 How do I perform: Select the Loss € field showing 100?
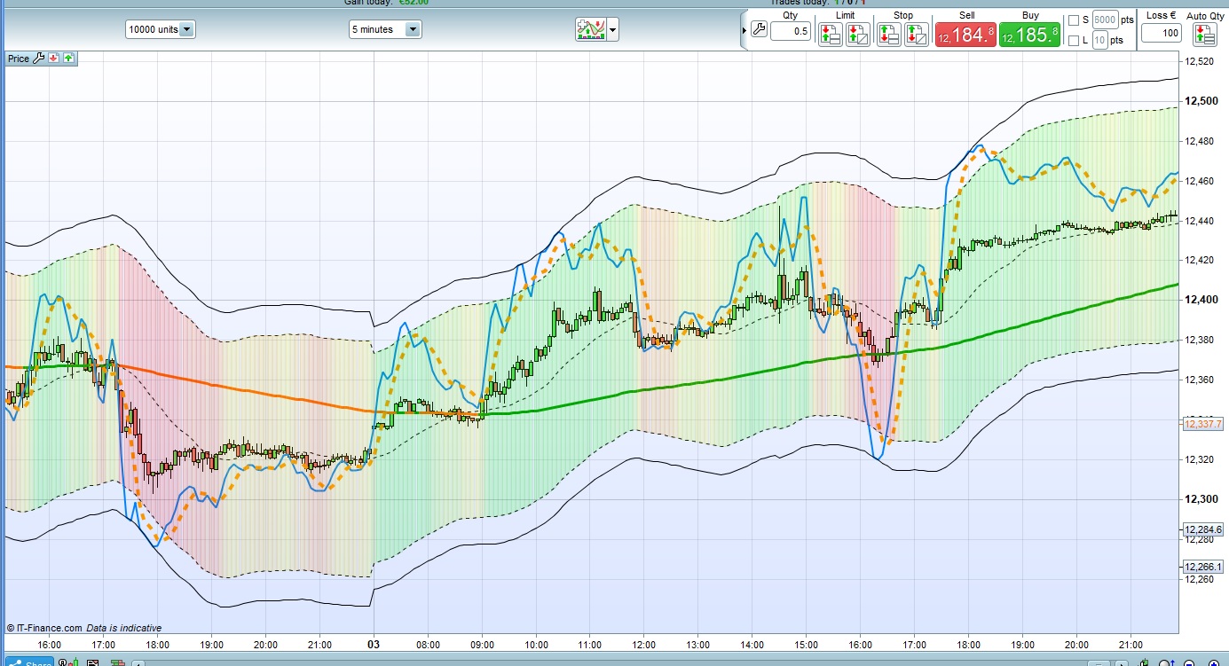(1162, 34)
